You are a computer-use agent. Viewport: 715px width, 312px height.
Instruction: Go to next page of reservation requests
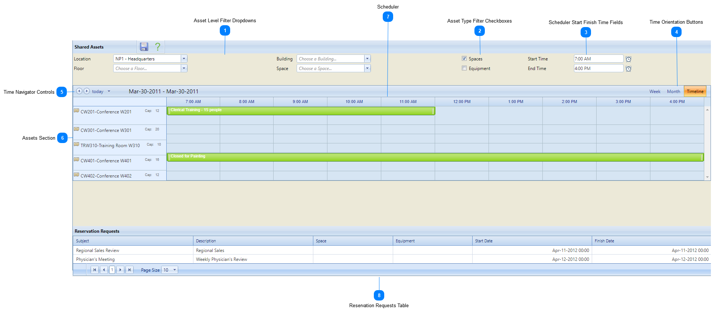(x=120, y=270)
